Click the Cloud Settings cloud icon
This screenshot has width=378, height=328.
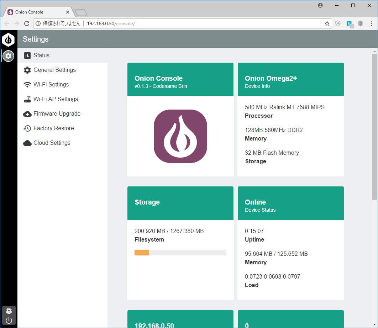pos(27,143)
